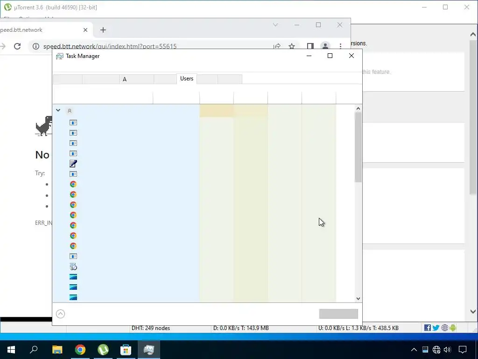This screenshot has width=478, height=359.
Task: Bookmark this page with the star icon
Action: tap(292, 46)
